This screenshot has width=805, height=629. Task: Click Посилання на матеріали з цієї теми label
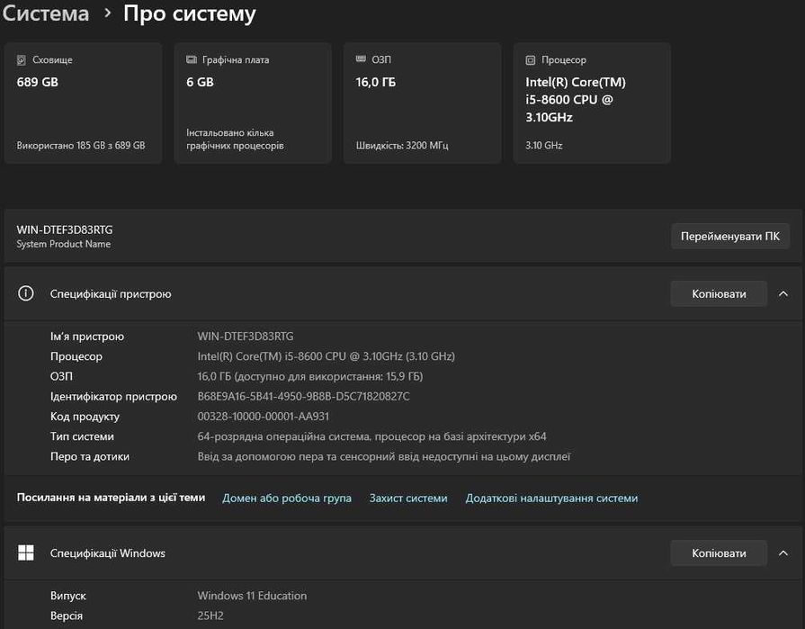point(111,497)
